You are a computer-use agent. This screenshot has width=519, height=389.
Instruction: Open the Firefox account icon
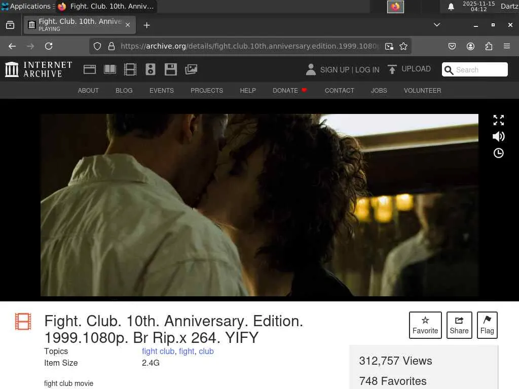pyautogui.click(x=470, y=46)
